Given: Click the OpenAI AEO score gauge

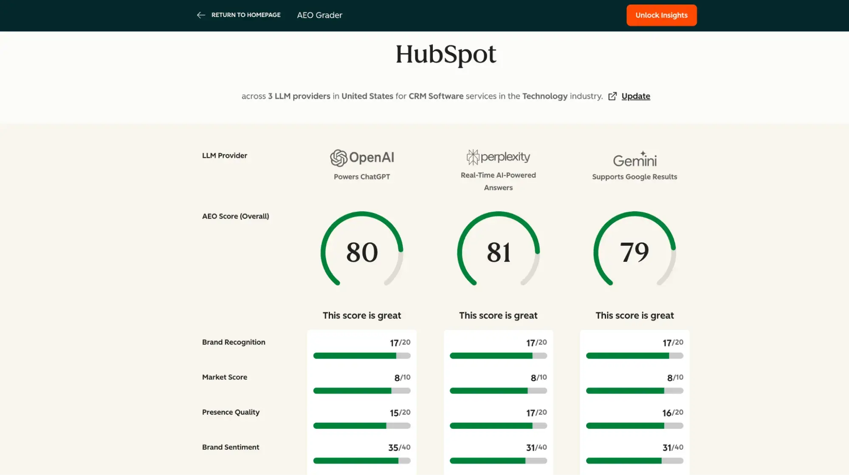Looking at the screenshot, I should coord(361,251).
